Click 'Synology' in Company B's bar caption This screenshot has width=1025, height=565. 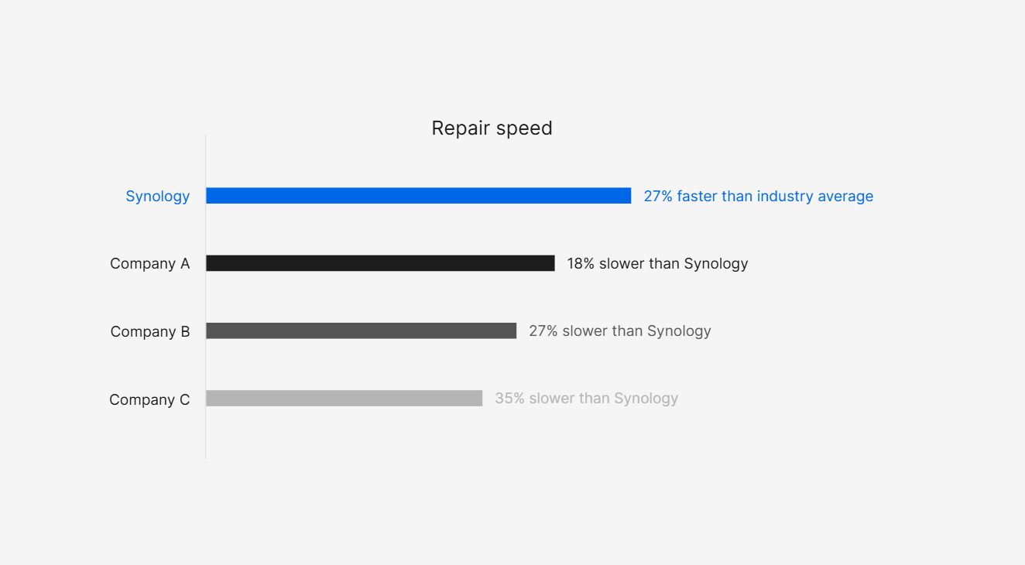pos(679,331)
